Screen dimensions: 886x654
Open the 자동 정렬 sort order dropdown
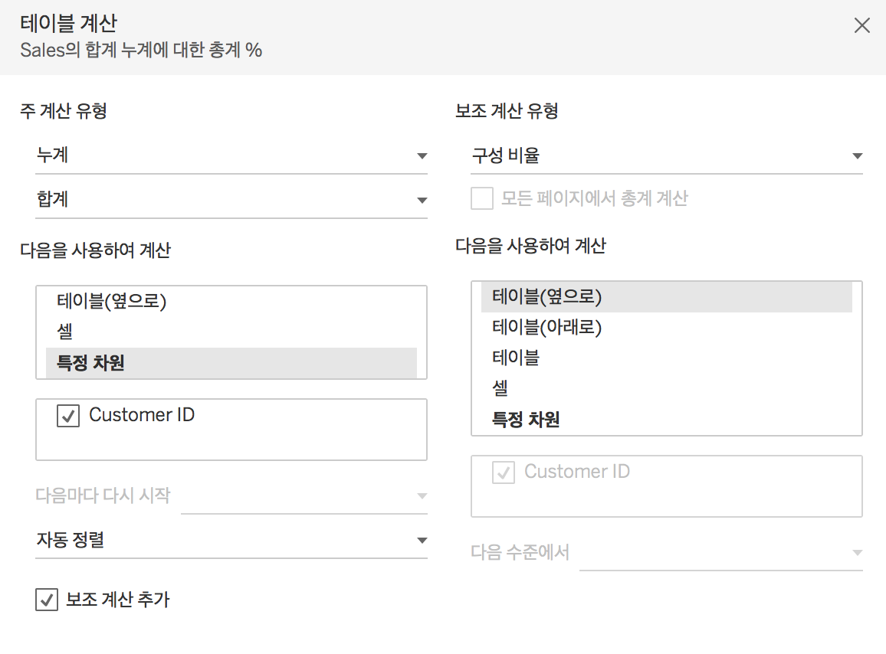[231, 541]
